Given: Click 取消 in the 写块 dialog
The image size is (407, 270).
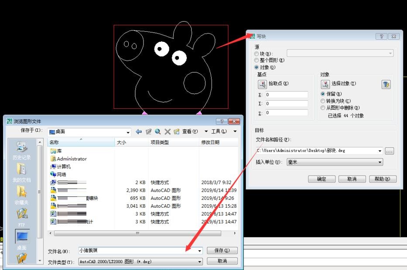Looking at the screenshot, I should click(x=352, y=179).
